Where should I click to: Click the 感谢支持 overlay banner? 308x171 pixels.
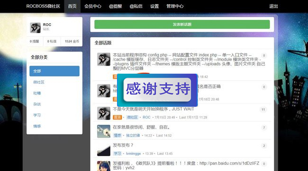(x=157, y=90)
